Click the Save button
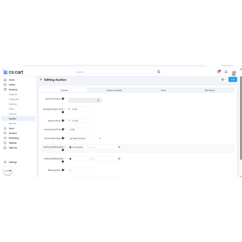The image size is (242, 242). tap(232, 79)
